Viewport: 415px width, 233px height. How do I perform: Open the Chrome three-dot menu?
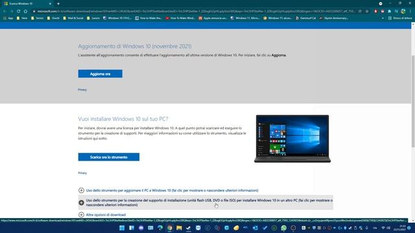pos(410,12)
